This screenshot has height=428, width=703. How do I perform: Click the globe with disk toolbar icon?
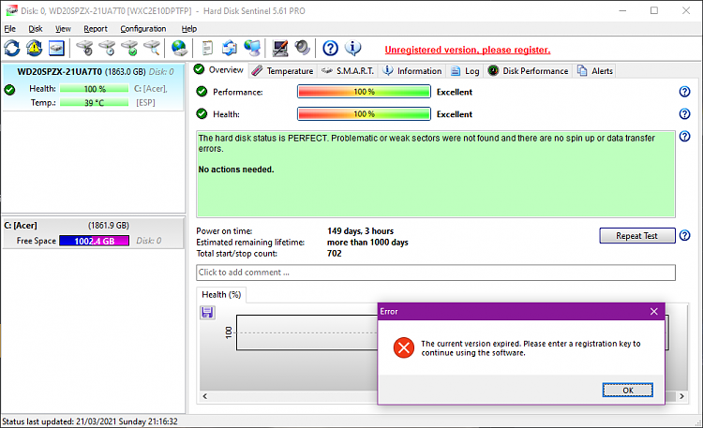179,48
